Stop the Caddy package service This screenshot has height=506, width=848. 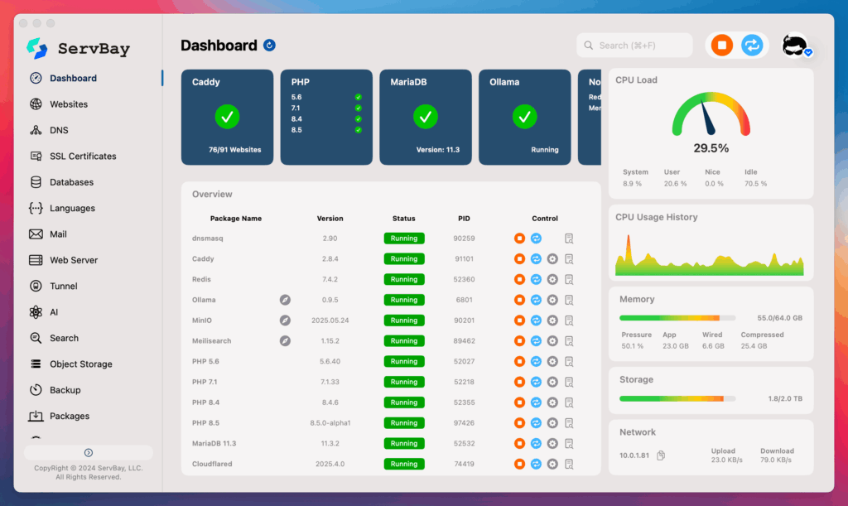click(x=519, y=258)
